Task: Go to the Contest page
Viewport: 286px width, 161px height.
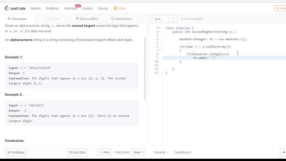Action: click(x=87, y=8)
